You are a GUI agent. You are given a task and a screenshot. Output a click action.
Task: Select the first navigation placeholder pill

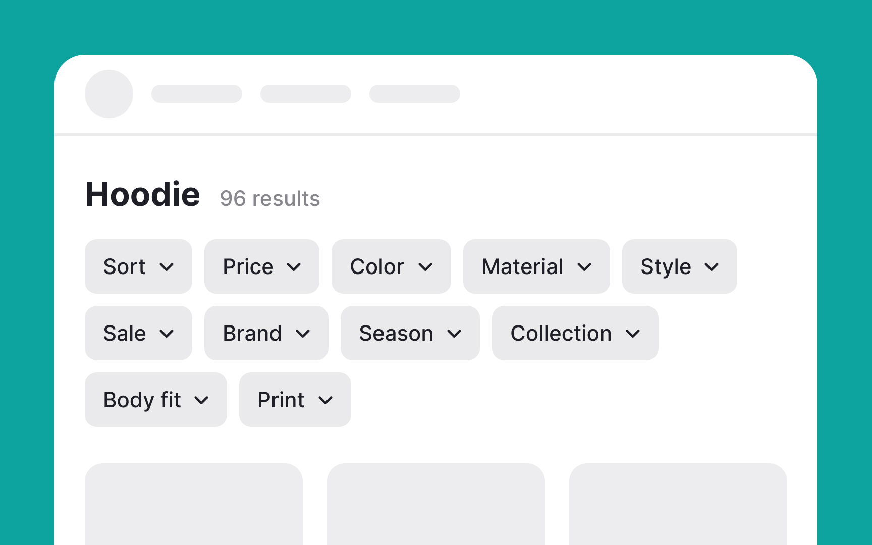(x=197, y=94)
